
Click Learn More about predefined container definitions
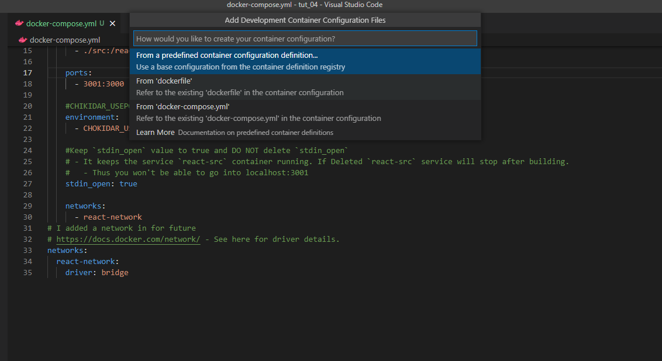point(155,133)
